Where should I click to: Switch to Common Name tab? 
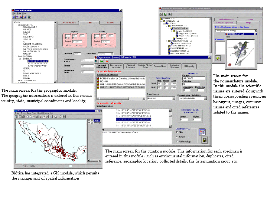pos(160,66)
